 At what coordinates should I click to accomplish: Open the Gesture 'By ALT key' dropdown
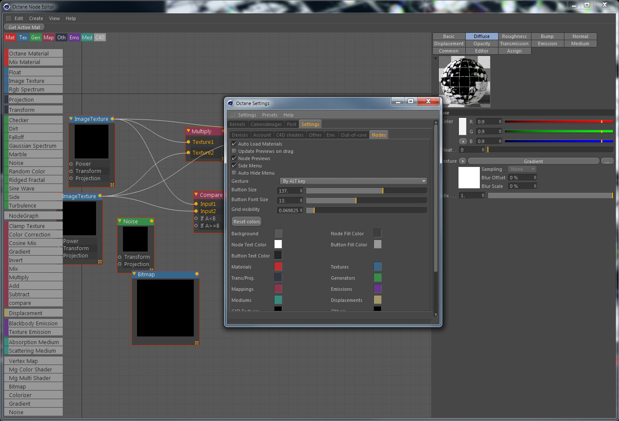tap(353, 181)
